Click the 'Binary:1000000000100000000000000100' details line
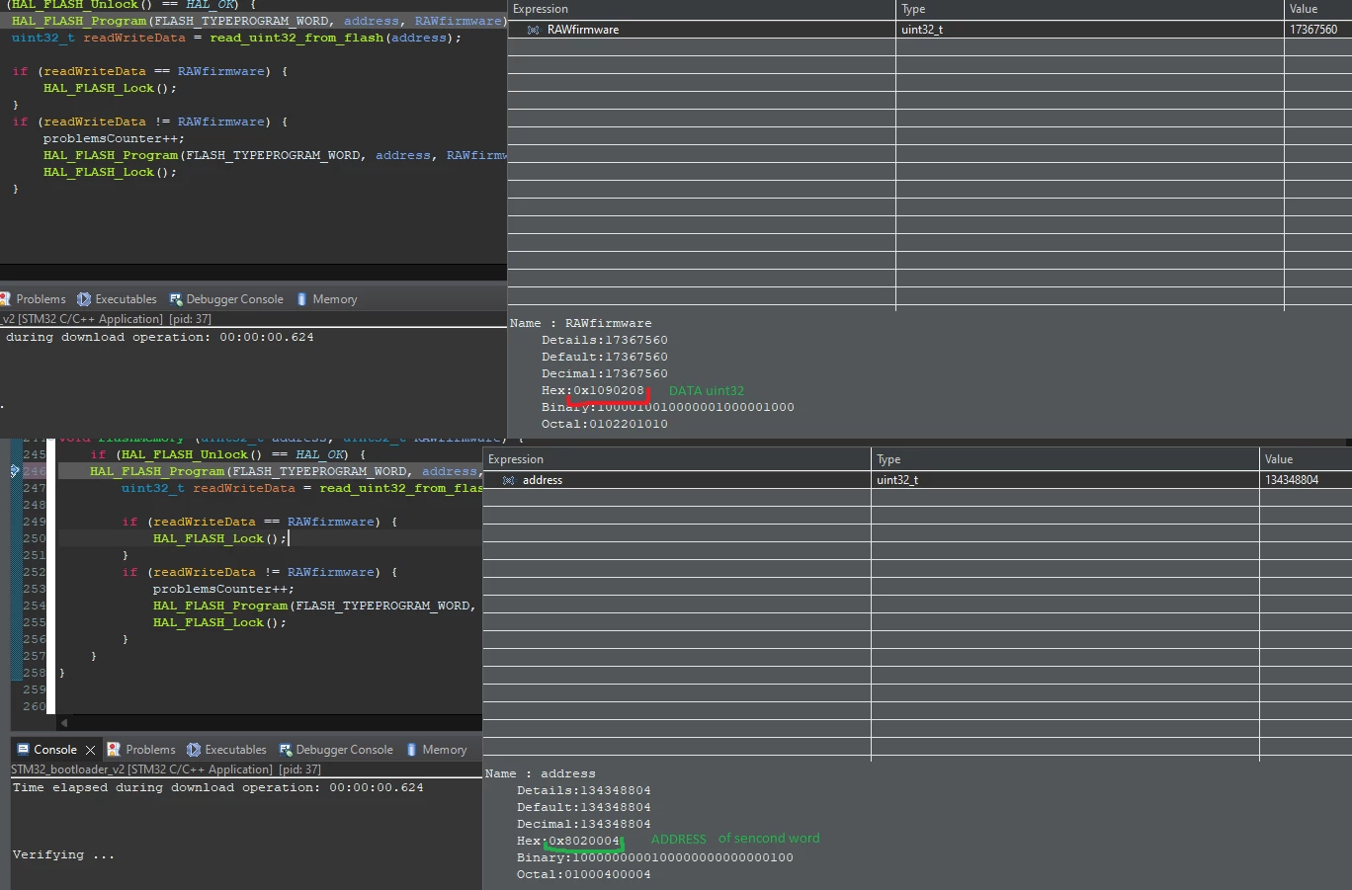Viewport: 1352px width, 890px height. (655, 857)
